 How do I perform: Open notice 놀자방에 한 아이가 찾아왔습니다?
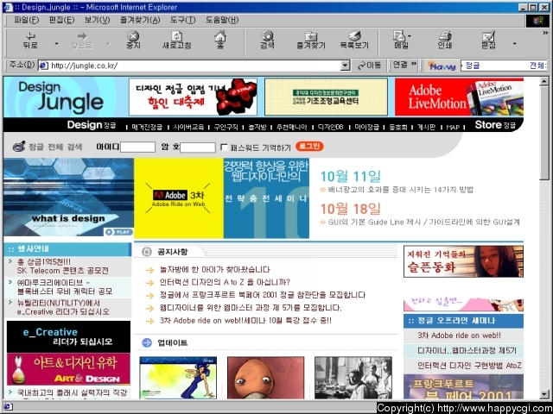(215, 270)
